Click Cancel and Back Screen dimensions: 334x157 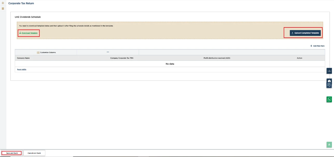34,153
